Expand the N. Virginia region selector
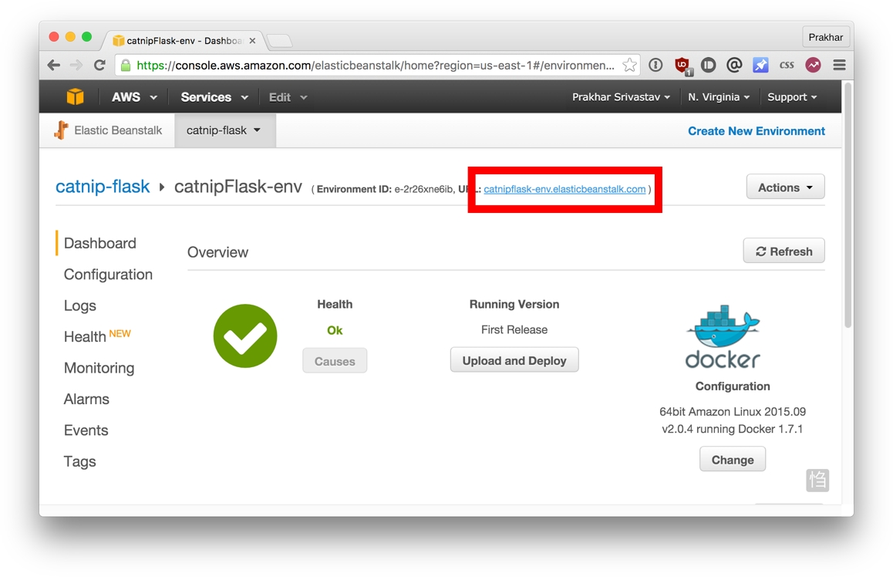Image resolution: width=893 pixels, height=577 pixels. click(718, 97)
